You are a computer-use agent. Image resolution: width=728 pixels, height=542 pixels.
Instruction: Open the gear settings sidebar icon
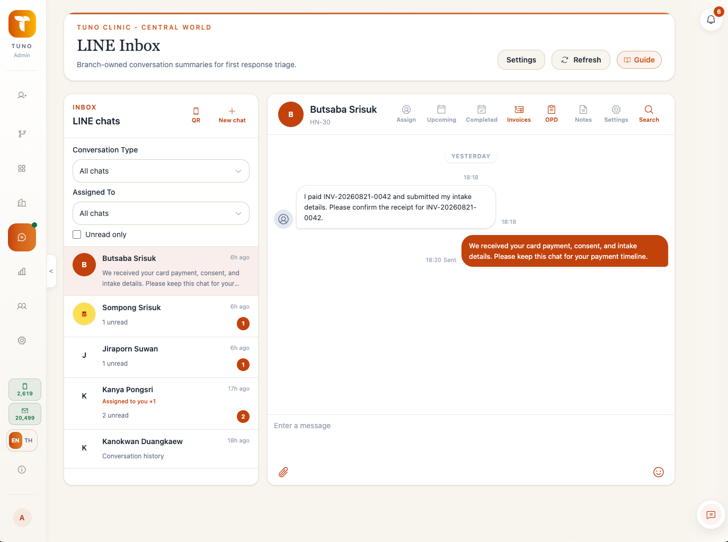(x=22, y=340)
